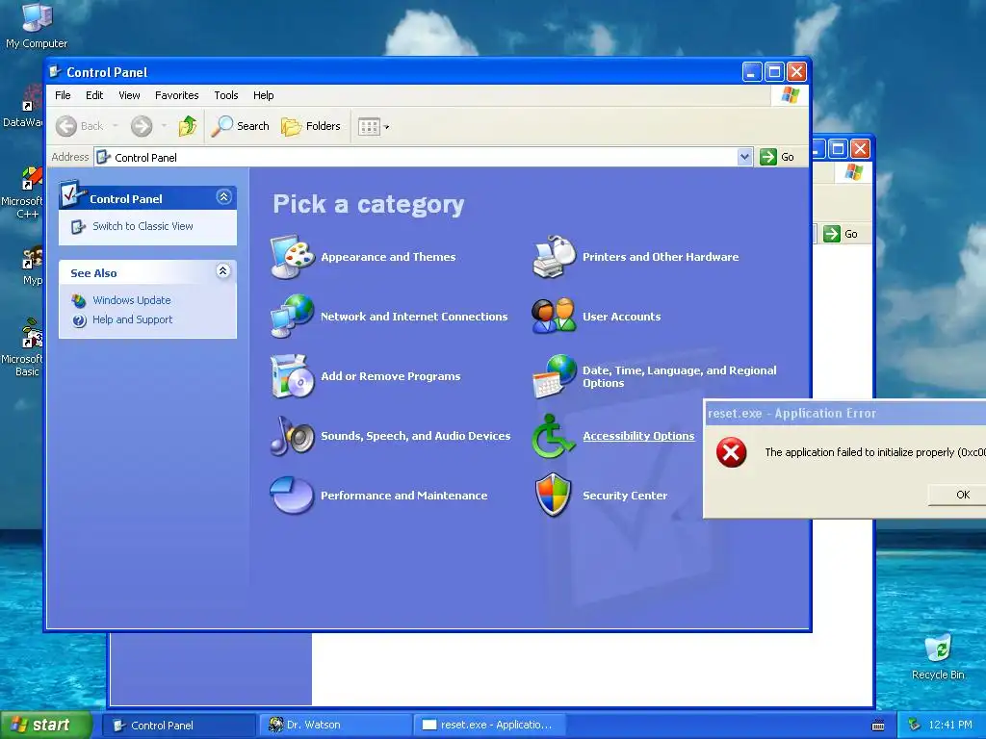The width and height of the screenshot is (986, 739).
Task: Switch to Control Panel taskbar button
Action: 180,726
